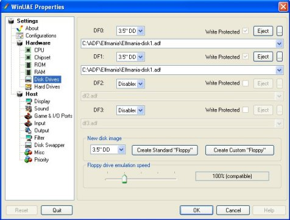
Task: Enable DF3 Write Protected checkbox
Action: click(246, 110)
